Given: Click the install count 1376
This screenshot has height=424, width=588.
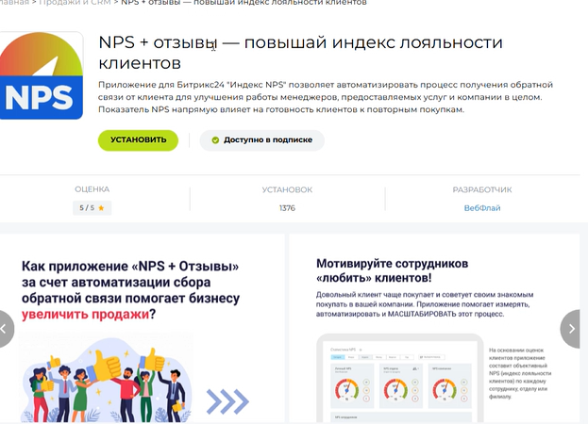Looking at the screenshot, I should 287,208.
